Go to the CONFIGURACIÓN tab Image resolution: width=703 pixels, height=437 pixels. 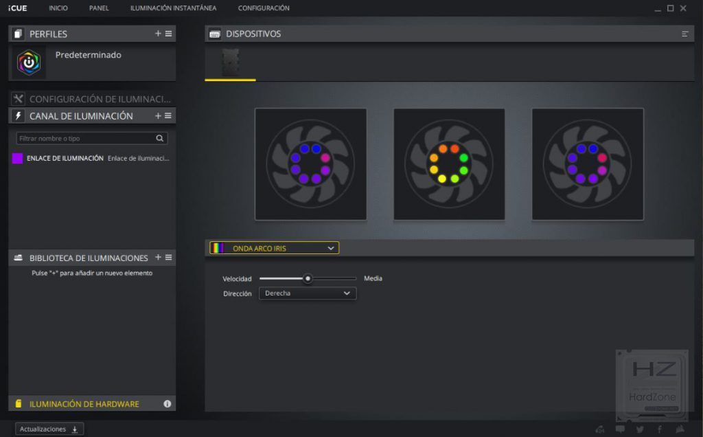[264, 8]
